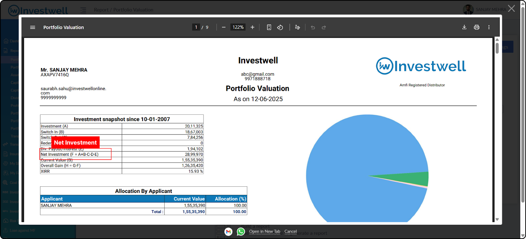Select the XIRR value 15.93 %
Viewport: 526px width, 239px height.
coord(196,171)
